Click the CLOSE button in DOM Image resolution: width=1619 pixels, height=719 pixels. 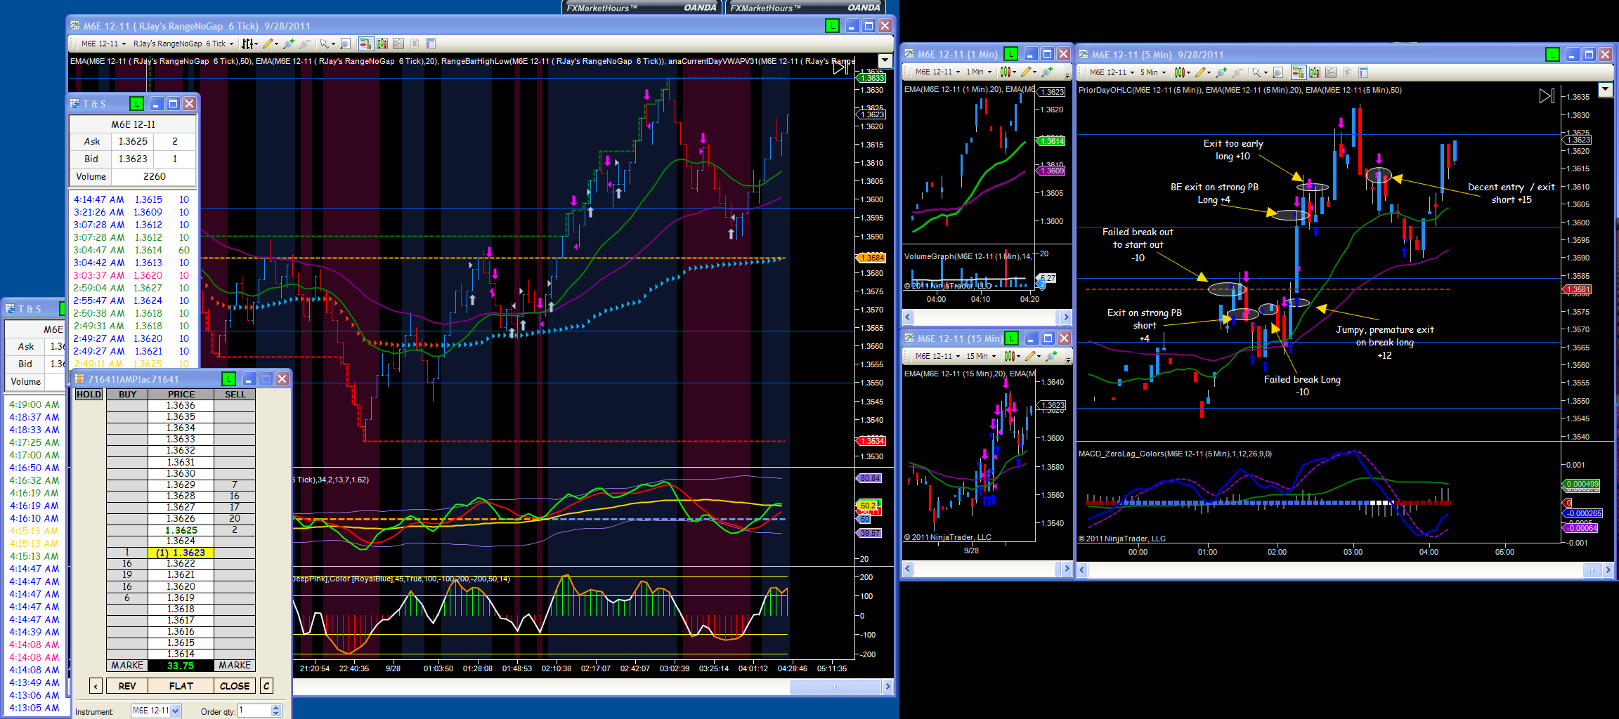(x=235, y=686)
